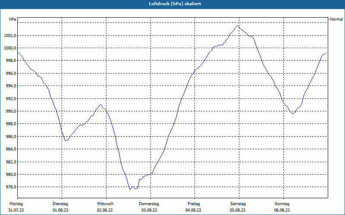Click the chart title 'Luftdruck [hPa] skaliert'
Viewport: 345px width, 215px height.
tap(175, 4)
